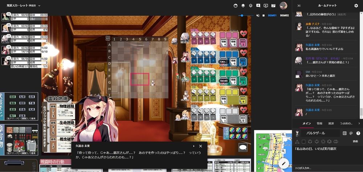
Task: Show more chat tabs with right chevron
Action: [359, 123]
